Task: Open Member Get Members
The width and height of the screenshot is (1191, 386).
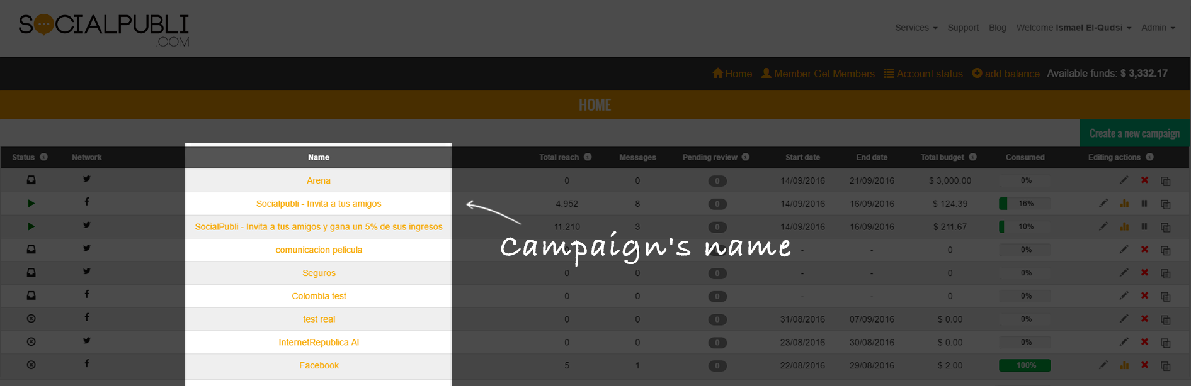Action: pos(818,74)
